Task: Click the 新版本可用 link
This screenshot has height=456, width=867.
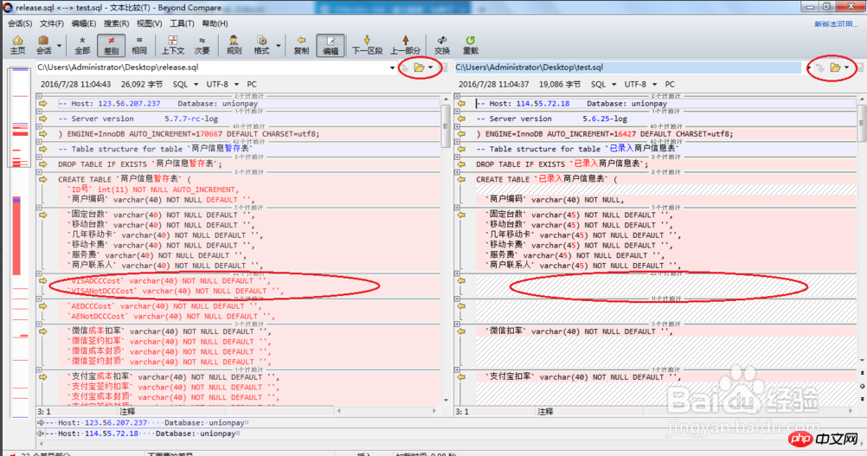Action: (836, 23)
